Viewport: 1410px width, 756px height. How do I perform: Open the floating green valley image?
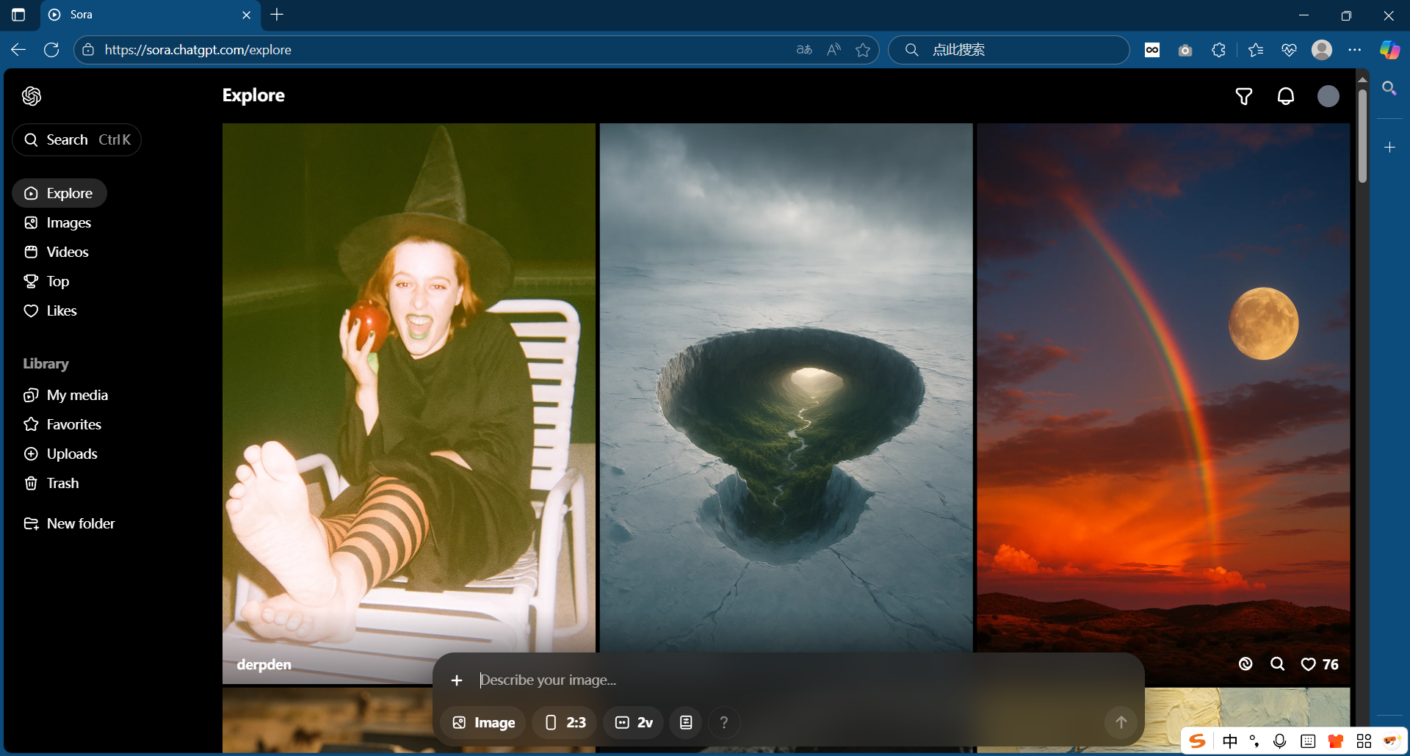786,388
